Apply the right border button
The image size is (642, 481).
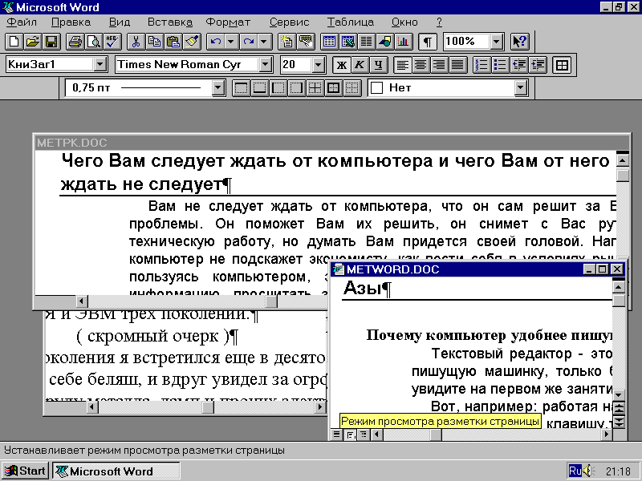(296, 88)
